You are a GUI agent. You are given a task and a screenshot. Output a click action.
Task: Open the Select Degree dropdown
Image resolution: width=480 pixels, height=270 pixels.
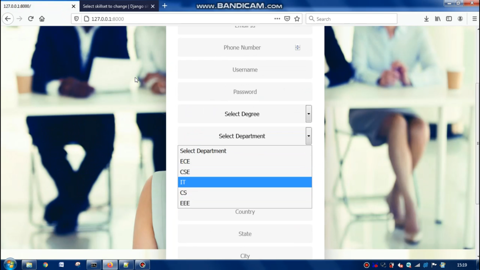point(245,114)
